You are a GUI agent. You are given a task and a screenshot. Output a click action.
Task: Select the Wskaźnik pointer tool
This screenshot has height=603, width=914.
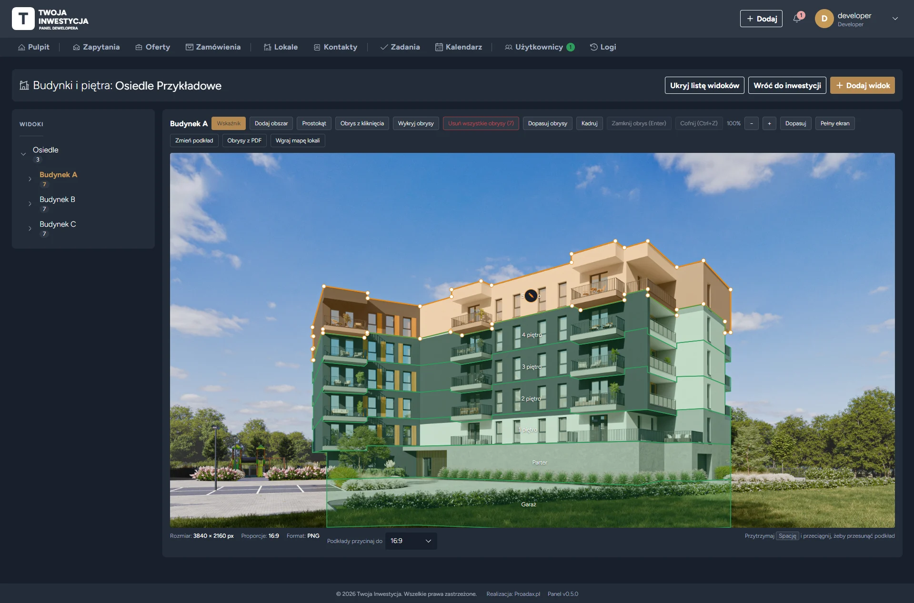tap(229, 123)
